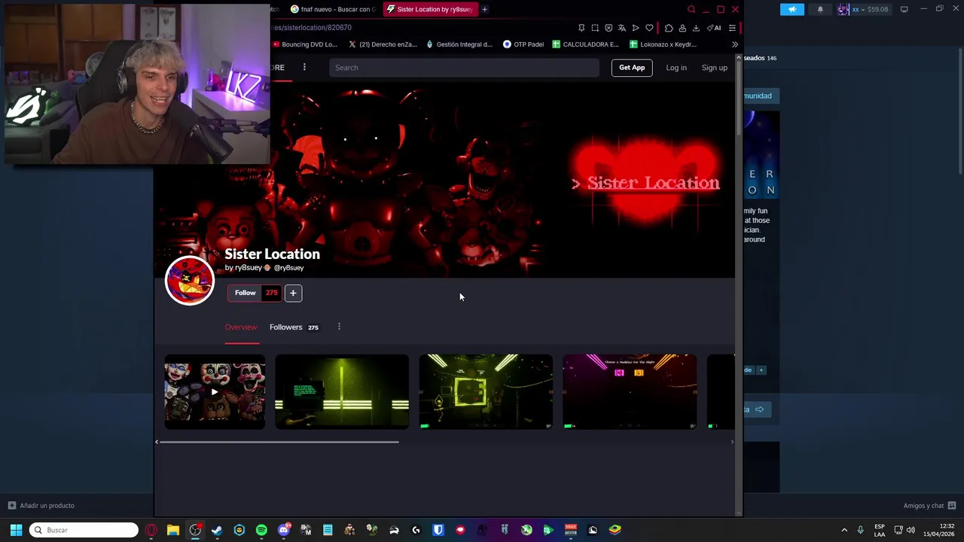Click Steam announcements megaphone button
Viewport: 964px width, 542px height.
pyautogui.click(x=792, y=9)
